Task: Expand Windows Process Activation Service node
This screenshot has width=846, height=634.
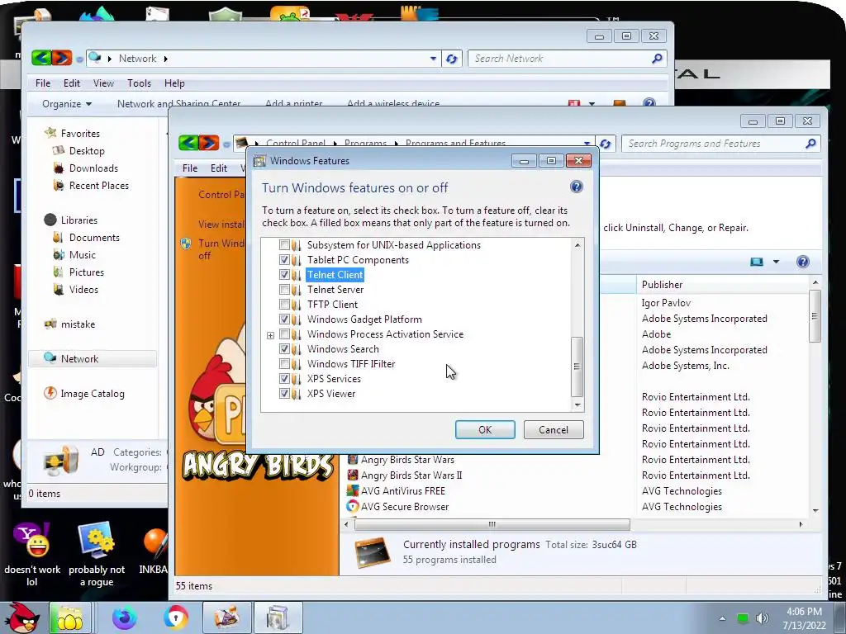Action: click(270, 335)
